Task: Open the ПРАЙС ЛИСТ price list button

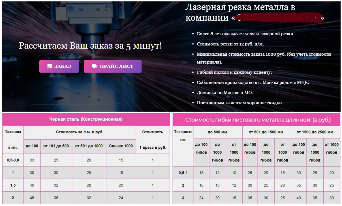Action: (112, 66)
